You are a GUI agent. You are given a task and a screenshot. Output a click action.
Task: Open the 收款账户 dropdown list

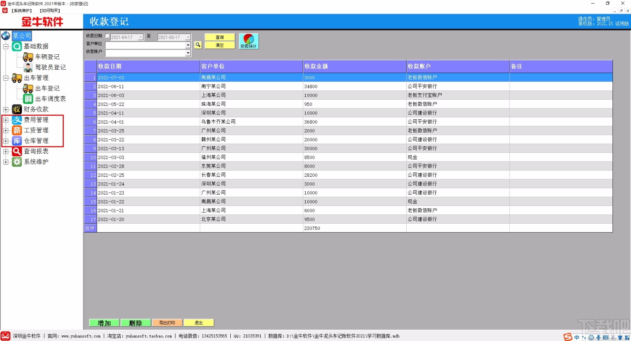pos(188,53)
